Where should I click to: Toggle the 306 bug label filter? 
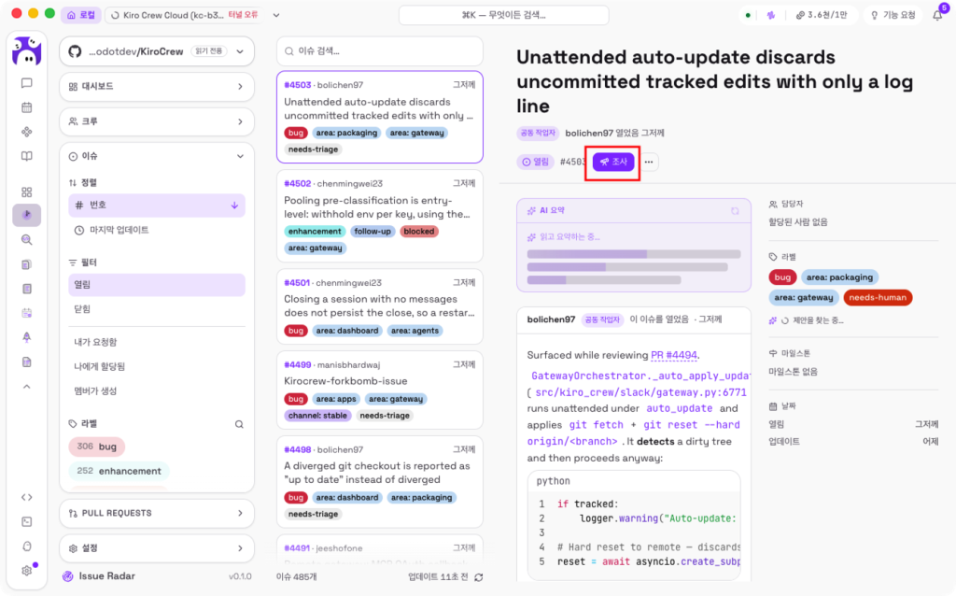97,447
